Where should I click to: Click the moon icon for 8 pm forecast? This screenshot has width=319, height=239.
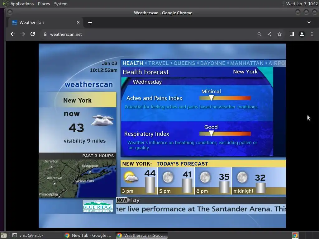tap(205, 177)
